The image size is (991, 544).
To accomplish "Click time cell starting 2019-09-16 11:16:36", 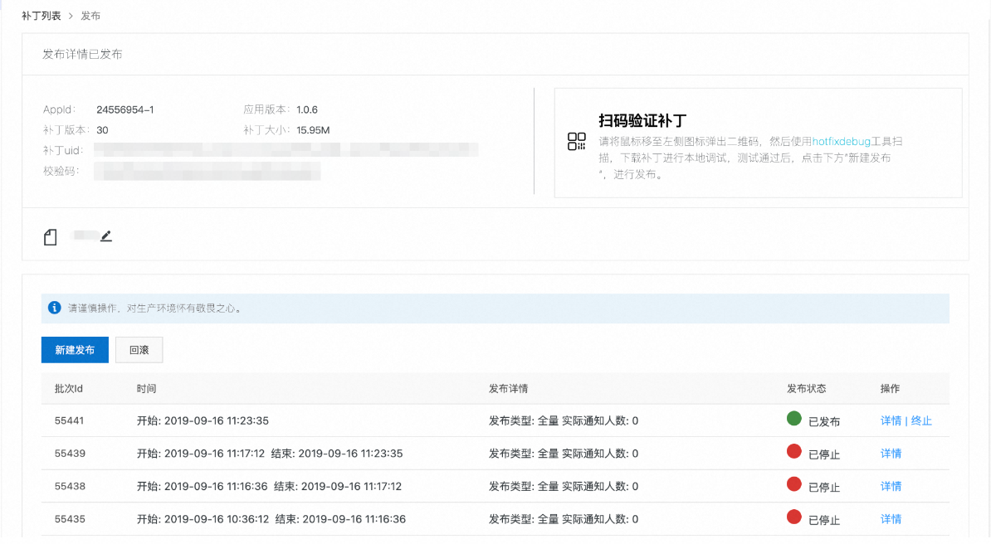I will [269, 487].
